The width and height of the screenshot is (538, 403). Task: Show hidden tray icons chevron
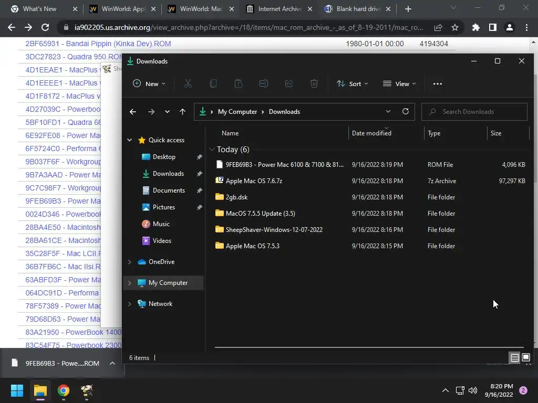tap(446, 390)
